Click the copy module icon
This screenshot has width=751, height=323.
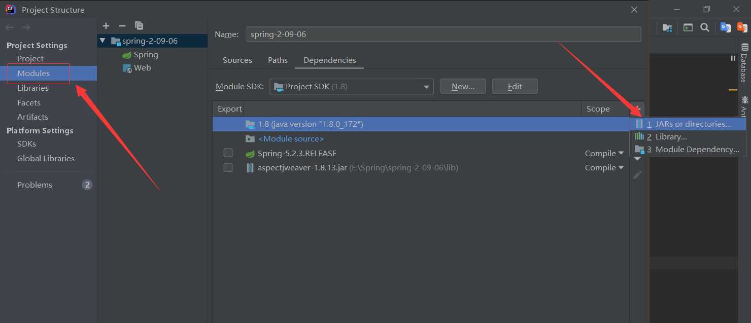tap(139, 26)
